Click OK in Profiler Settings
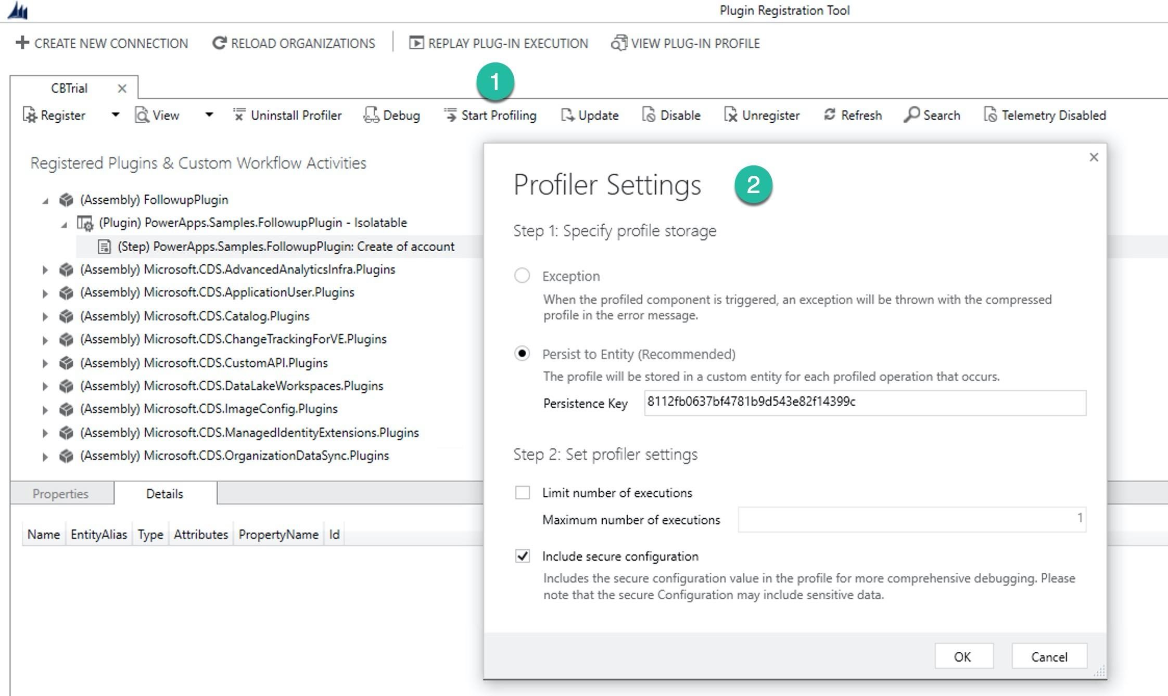 [963, 656]
